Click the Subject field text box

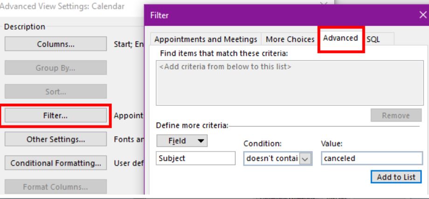[196, 158]
